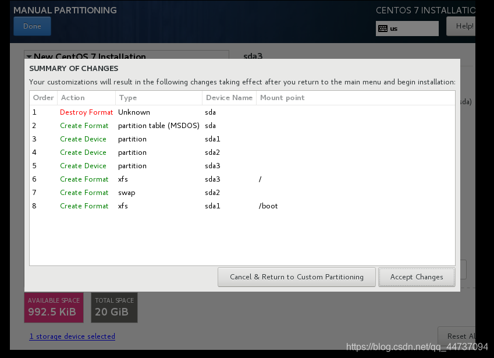The height and width of the screenshot is (358, 494).
Task: Click the 'SUMMARY OF CHANGES' dialog title
Action: (74, 68)
